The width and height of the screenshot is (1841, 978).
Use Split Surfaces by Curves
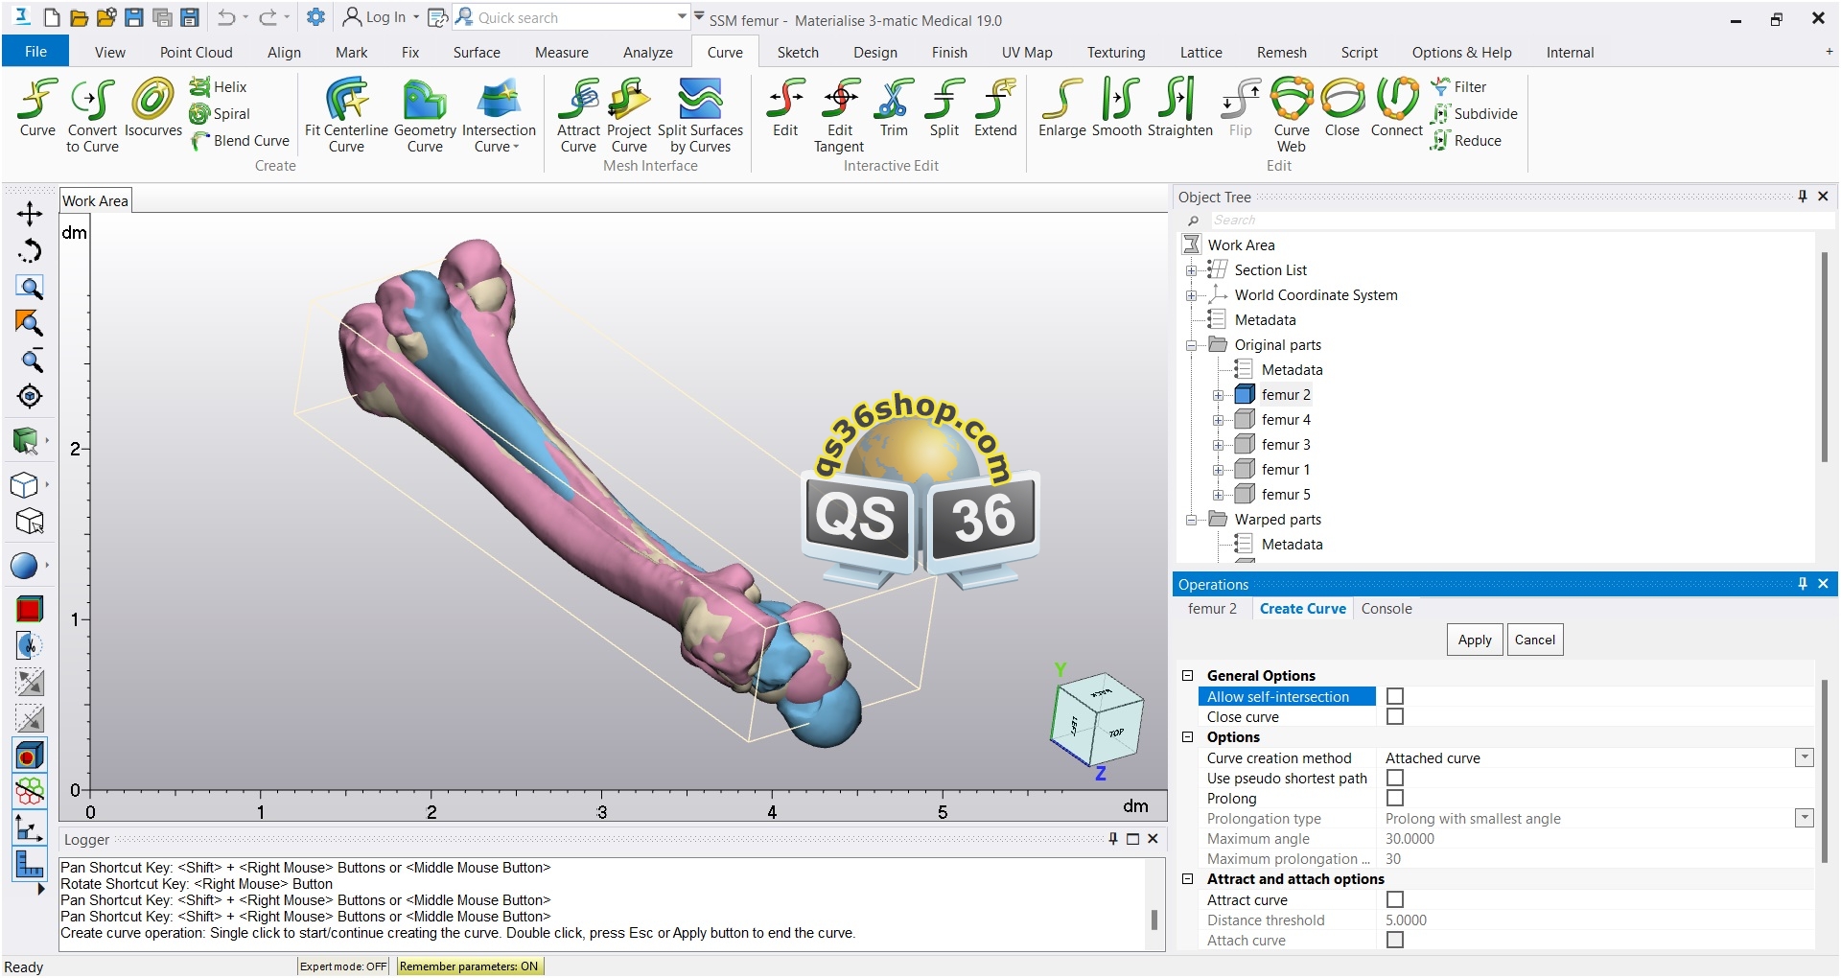(x=700, y=116)
